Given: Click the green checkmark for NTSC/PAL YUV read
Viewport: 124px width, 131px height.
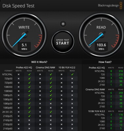Looking at the screenshot, I should pos(72,74).
